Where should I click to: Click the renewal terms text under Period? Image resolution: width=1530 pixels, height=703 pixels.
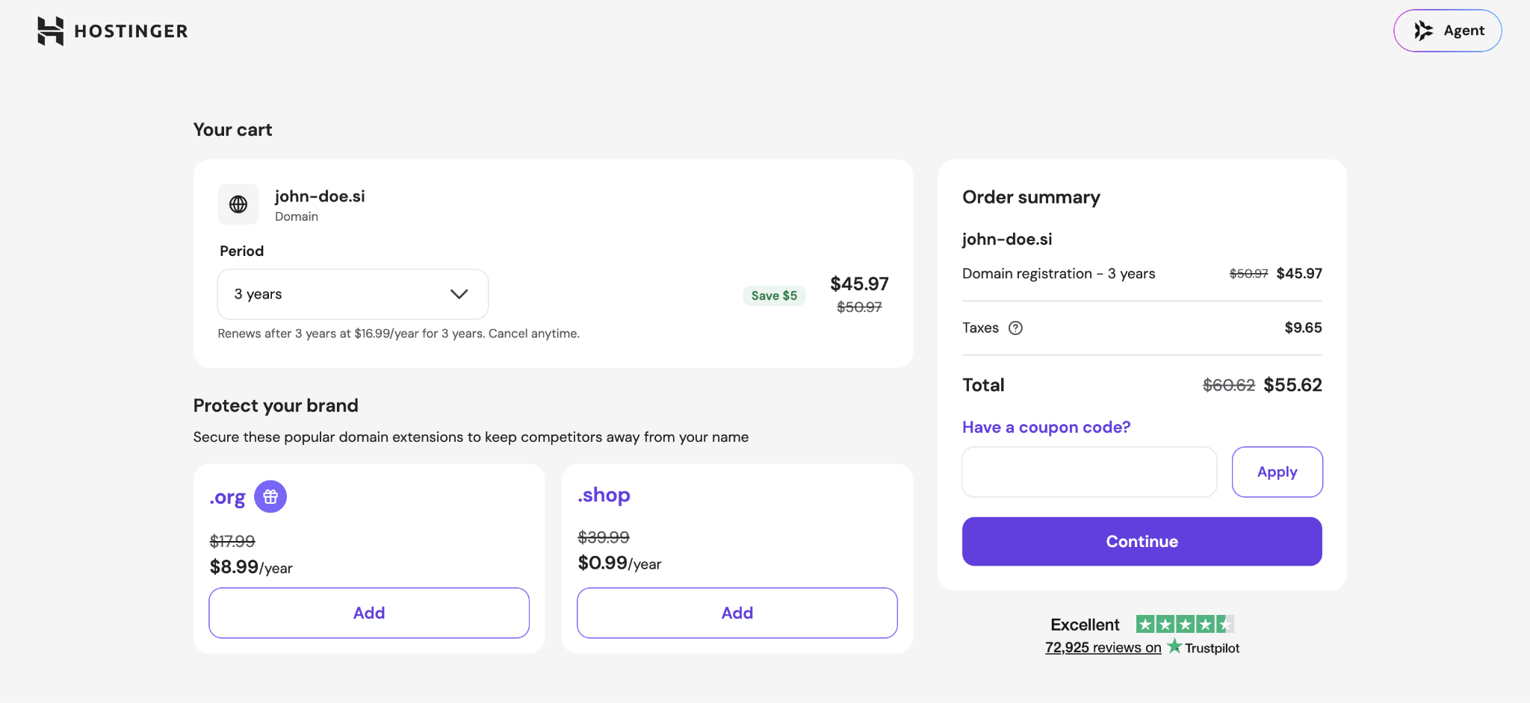tap(398, 334)
